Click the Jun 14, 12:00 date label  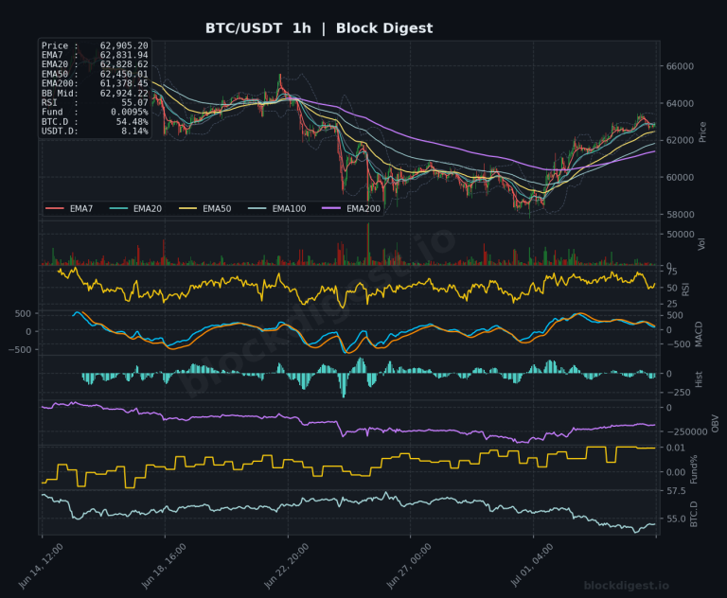tap(41, 567)
